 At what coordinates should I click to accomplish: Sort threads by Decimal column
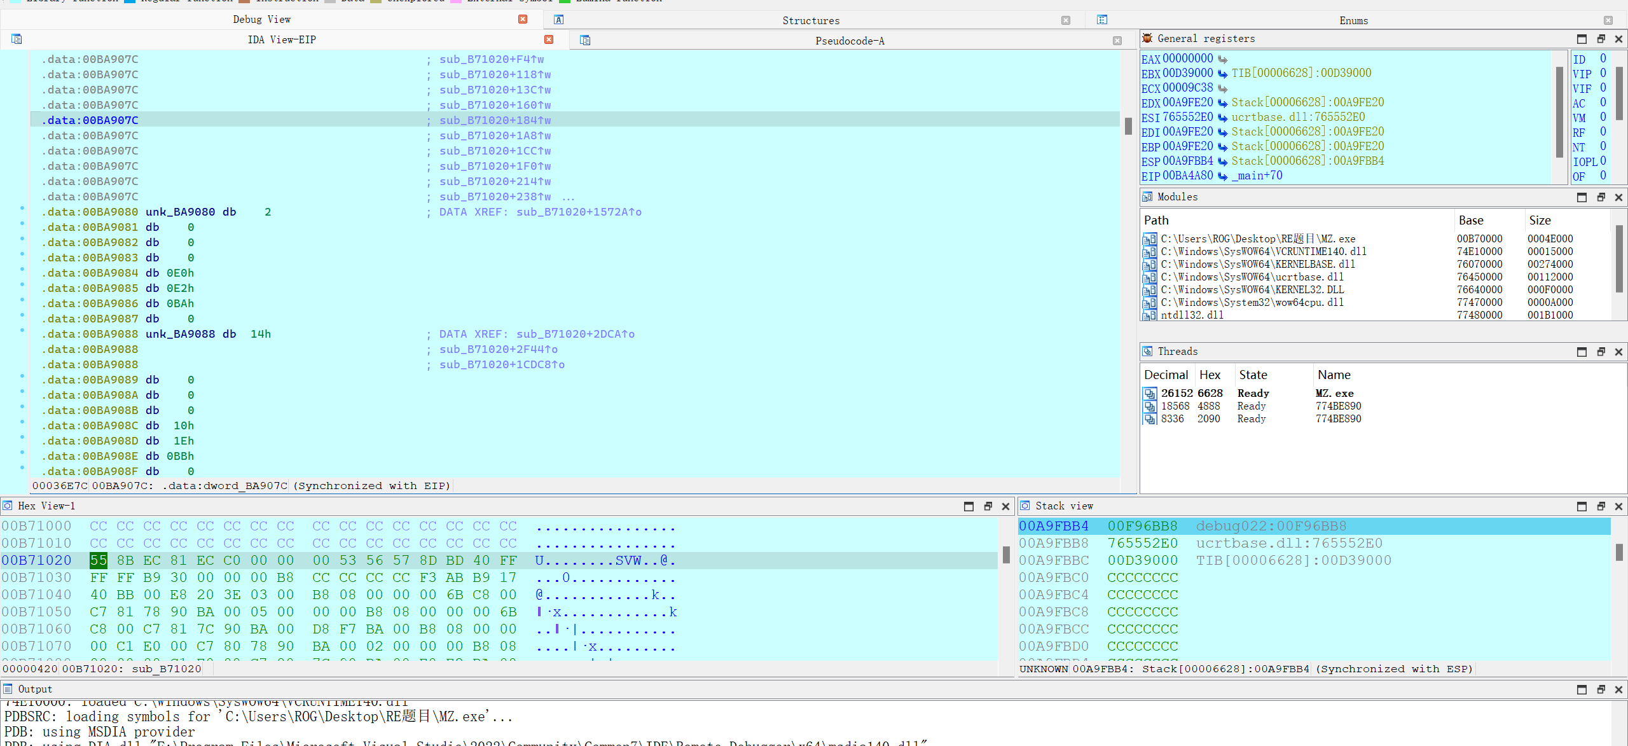(1166, 375)
